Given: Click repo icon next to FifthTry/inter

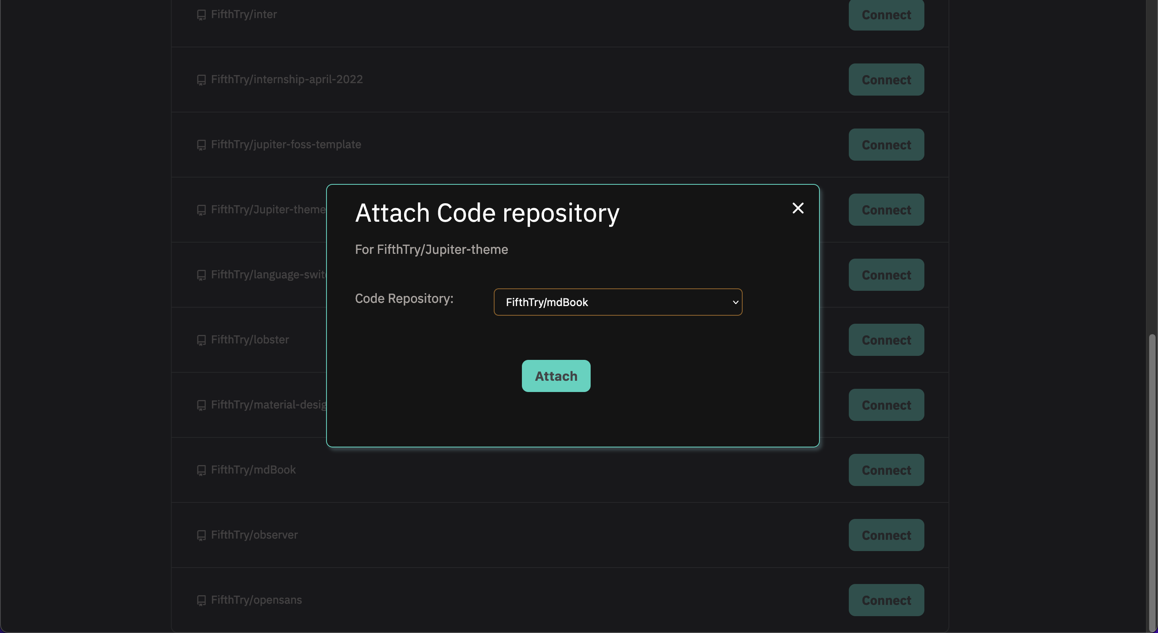Looking at the screenshot, I should point(201,15).
